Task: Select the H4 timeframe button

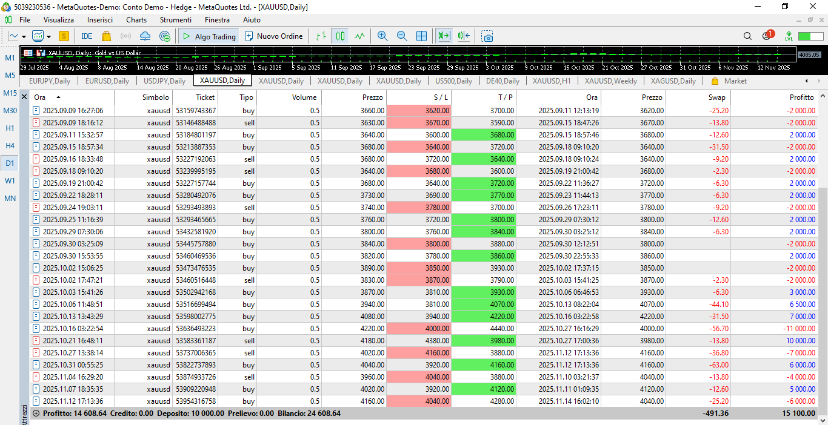Action: pyautogui.click(x=10, y=145)
